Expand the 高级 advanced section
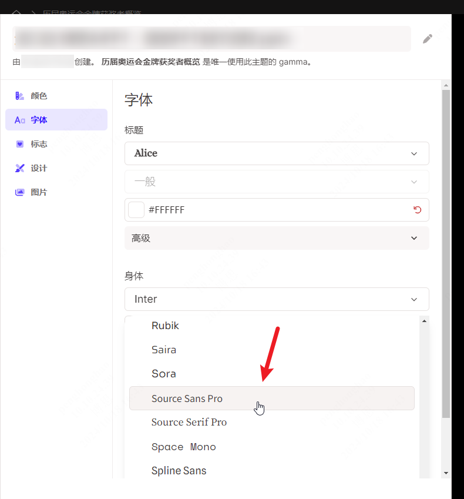 pyautogui.click(x=277, y=238)
